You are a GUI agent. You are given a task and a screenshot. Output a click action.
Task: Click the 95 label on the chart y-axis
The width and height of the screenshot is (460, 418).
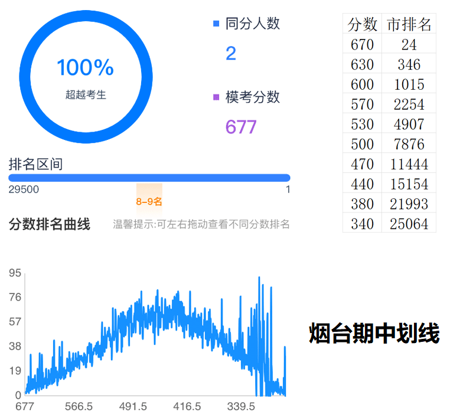click(x=15, y=273)
